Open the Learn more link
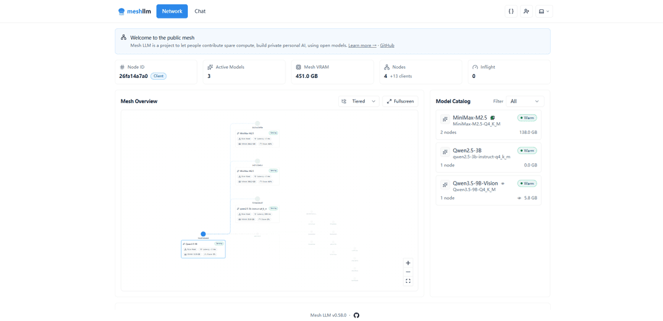Viewport: 663px width, 321px height. [362, 45]
